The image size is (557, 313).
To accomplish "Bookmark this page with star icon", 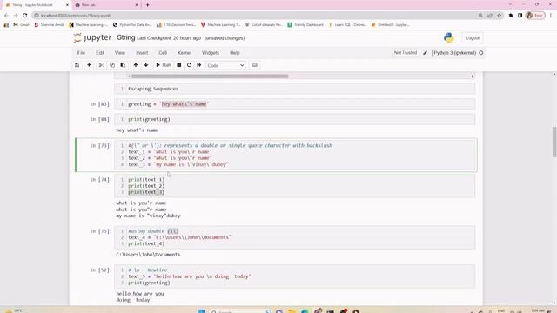I will (x=499, y=16).
